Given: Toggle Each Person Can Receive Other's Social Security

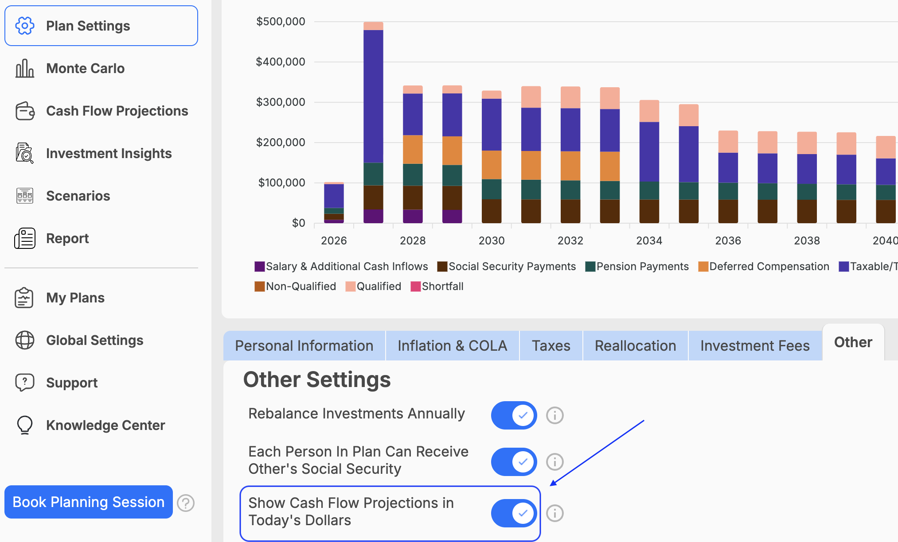Looking at the screenshot, I should pos(514,462).
